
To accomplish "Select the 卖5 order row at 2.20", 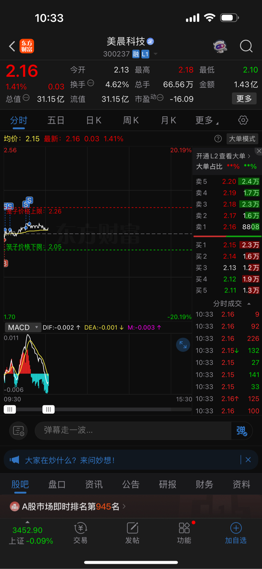I will [227, 181].
